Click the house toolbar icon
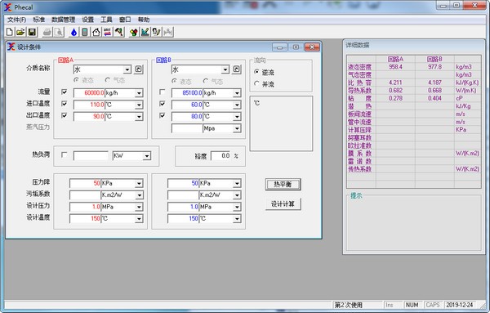Image resolution: width=490 pixels, height=313 pixels. coord(96,32)
